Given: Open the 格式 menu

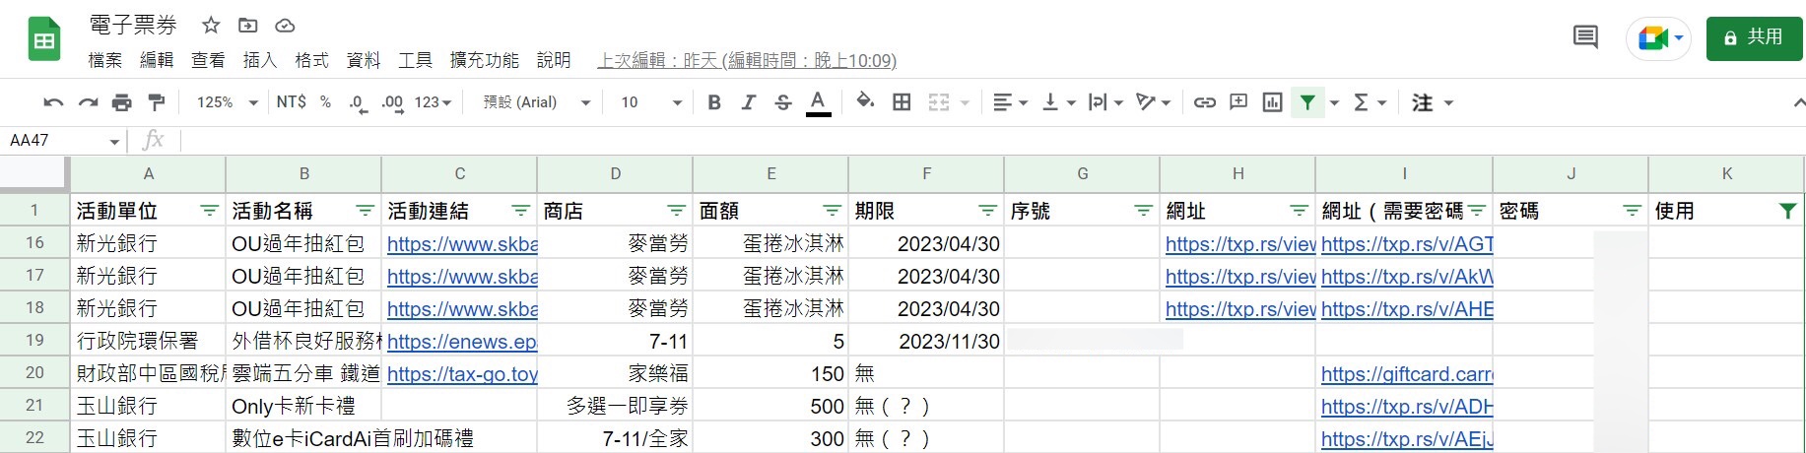Looking at the screenshot, I should point(311,60).
